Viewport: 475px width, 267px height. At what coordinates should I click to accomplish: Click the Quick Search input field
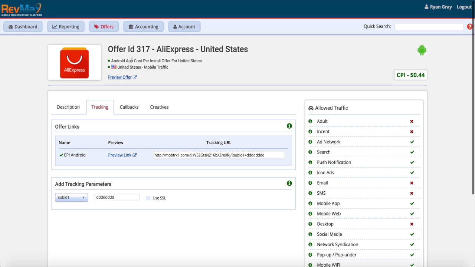(x=429, y=27)
